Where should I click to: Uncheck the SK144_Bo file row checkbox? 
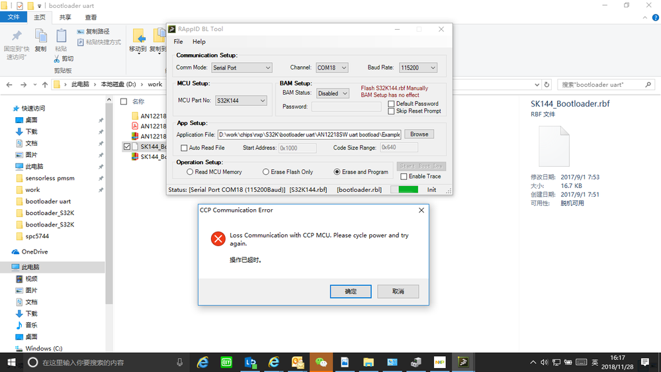tap(127, 147)
